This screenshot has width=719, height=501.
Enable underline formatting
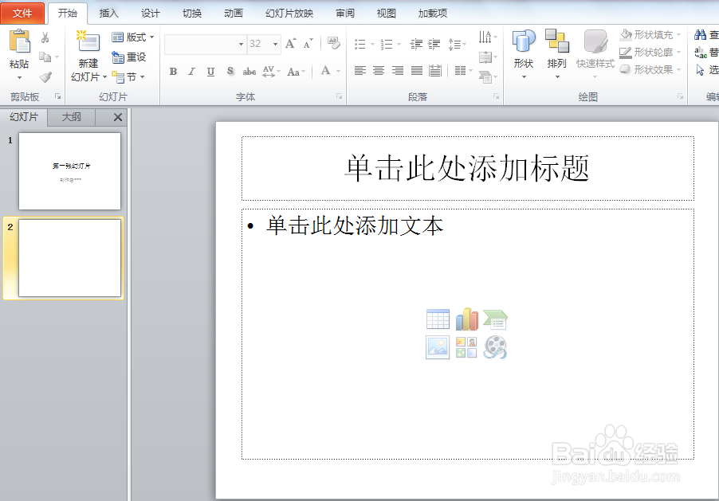209,71
